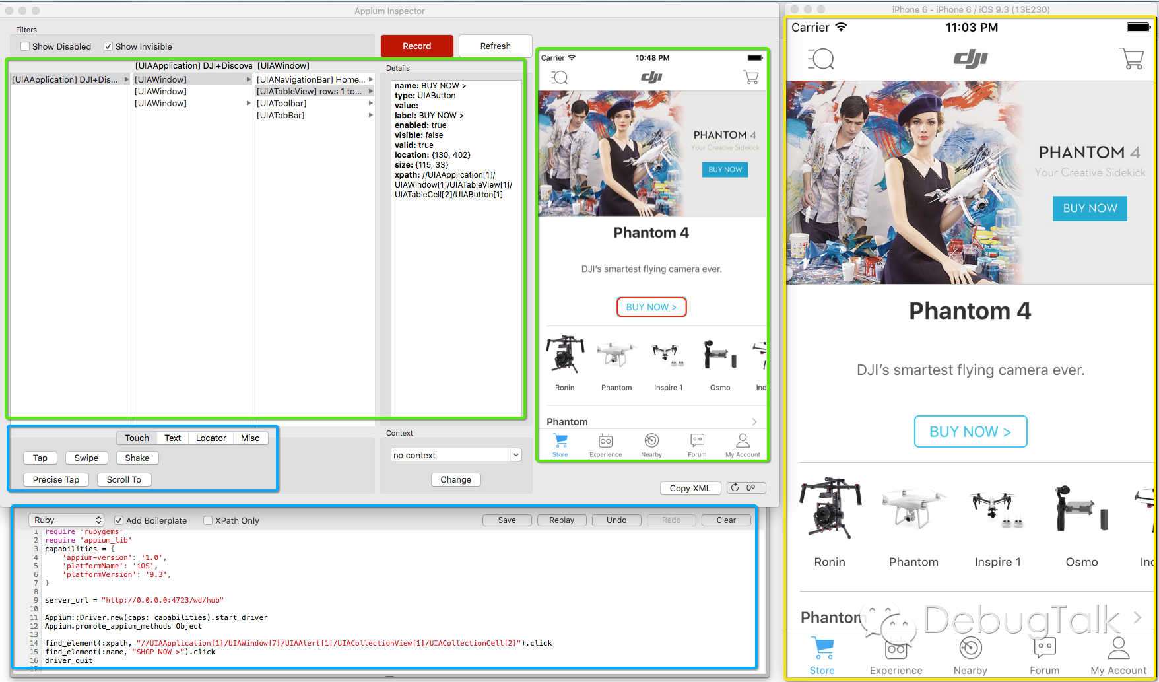Expand the UIATabBar row arrow
Image resolution: width=1159 pixels, height=682 pixels.
point(371,115)
